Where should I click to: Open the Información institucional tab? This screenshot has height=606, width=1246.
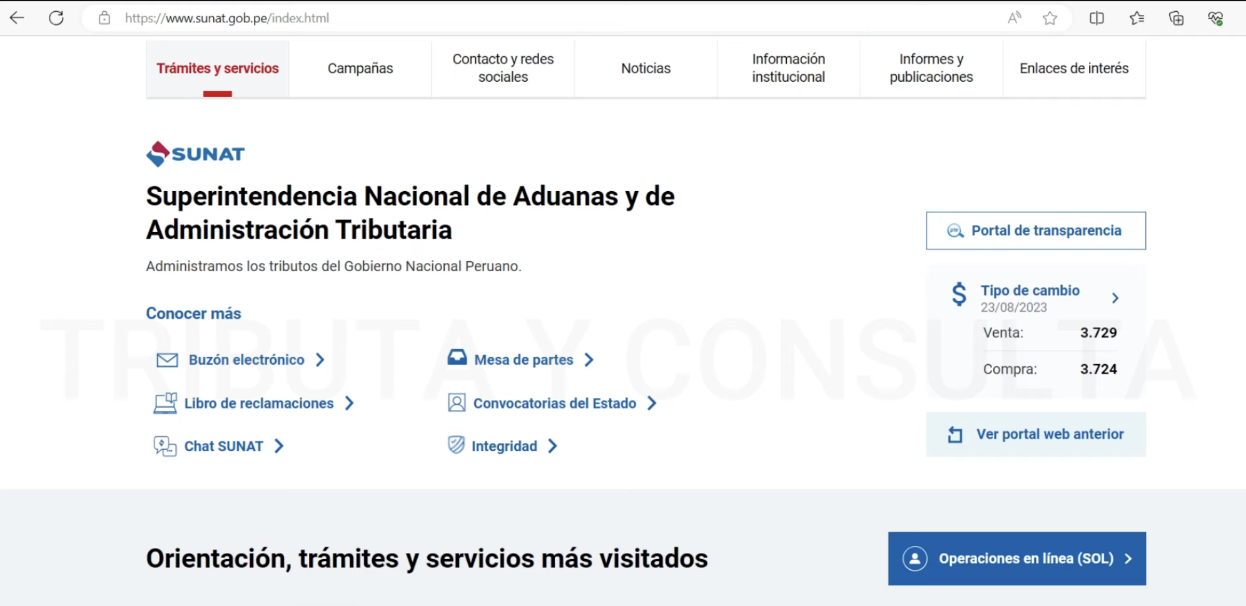[788, 69]
